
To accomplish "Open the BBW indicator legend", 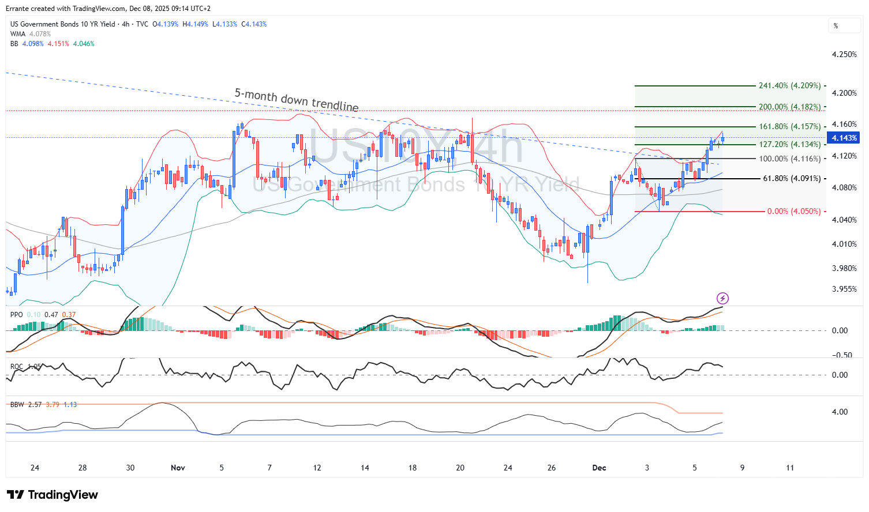I will coord(17,405).
